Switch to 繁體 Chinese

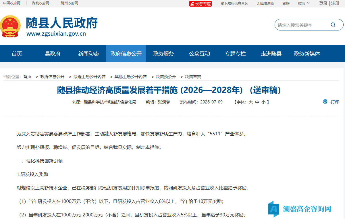point(286,3)
